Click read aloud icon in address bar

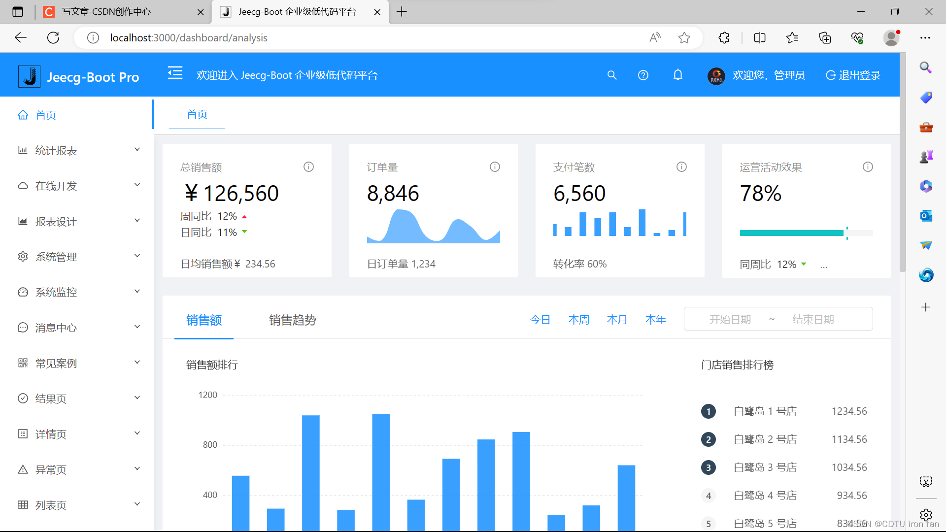655,38
